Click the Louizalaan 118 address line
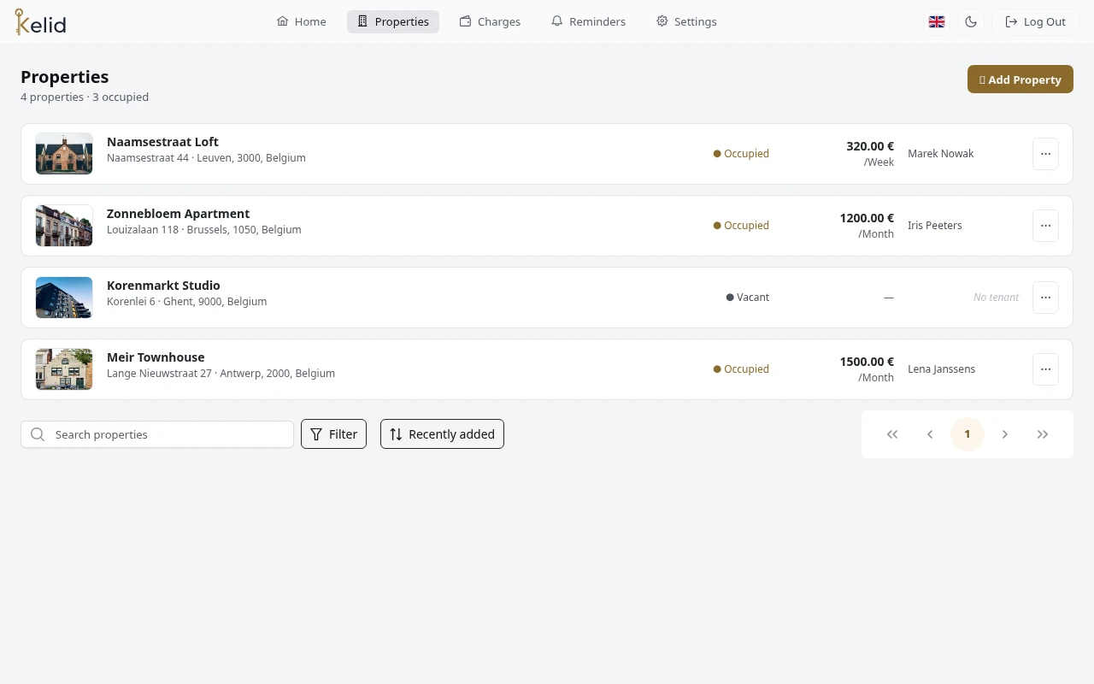1094x684 pixels. tap(203, 230)
